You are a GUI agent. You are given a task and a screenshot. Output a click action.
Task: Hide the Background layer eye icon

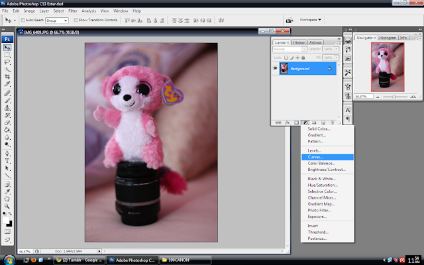[x=276, y=68]
